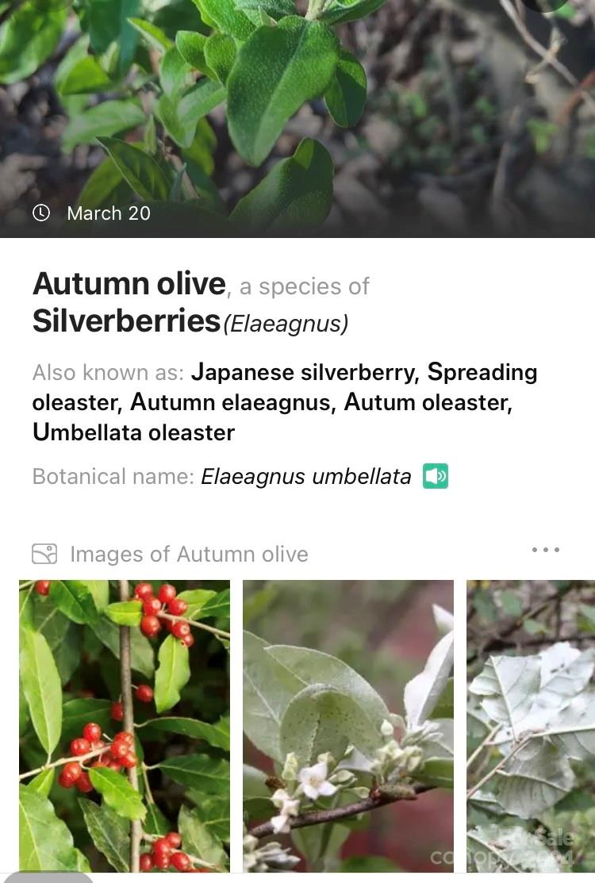Tap the clock icon beside March 20

[41, 213]
